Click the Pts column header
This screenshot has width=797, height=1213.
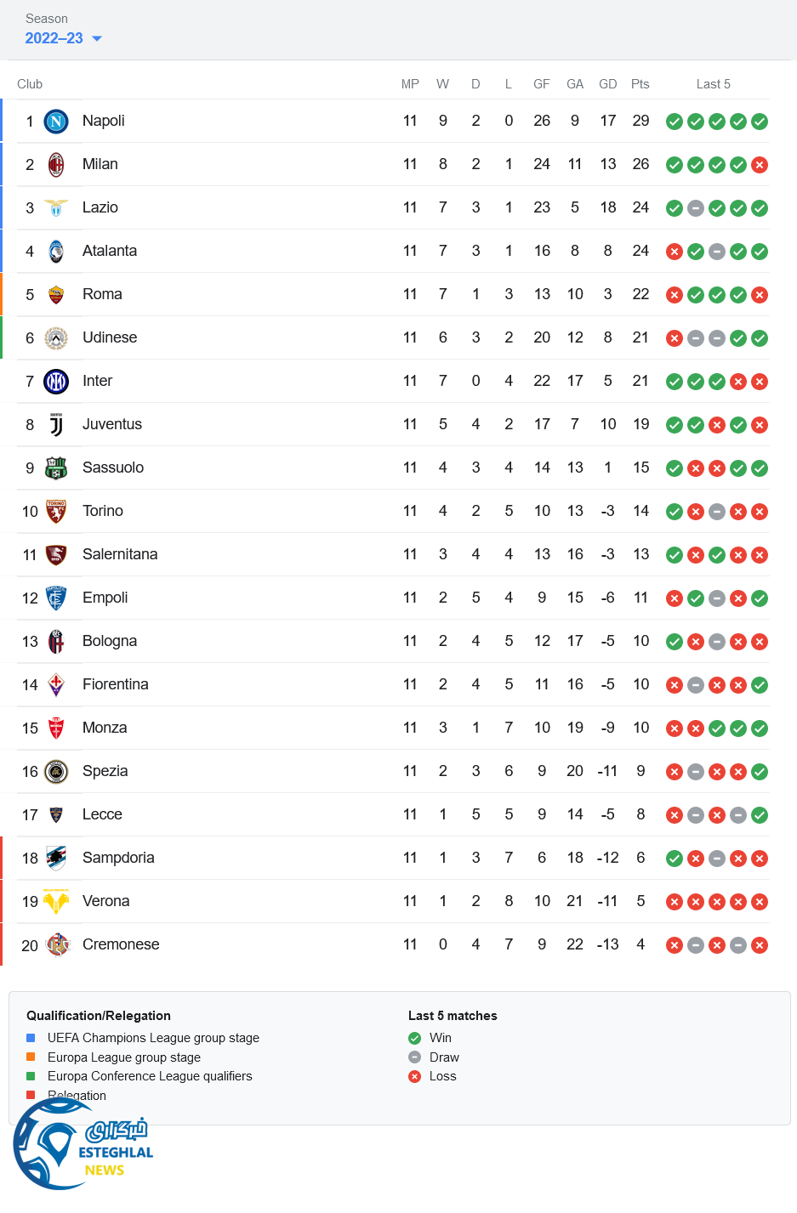(x=640, y=84)
